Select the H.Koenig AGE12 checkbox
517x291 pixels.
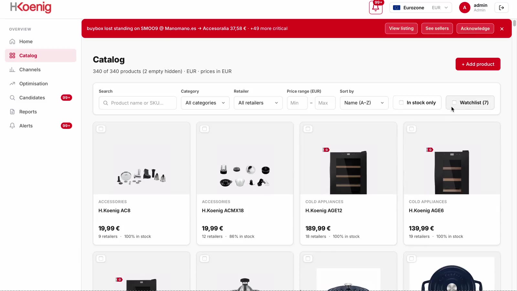[x=308, y=129]
